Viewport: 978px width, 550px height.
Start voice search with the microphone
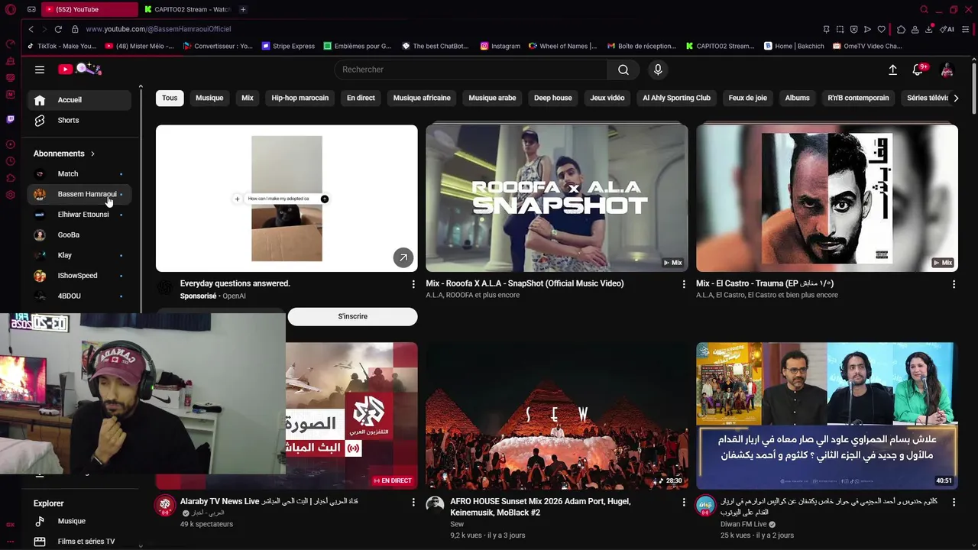(x=658, y=70)
